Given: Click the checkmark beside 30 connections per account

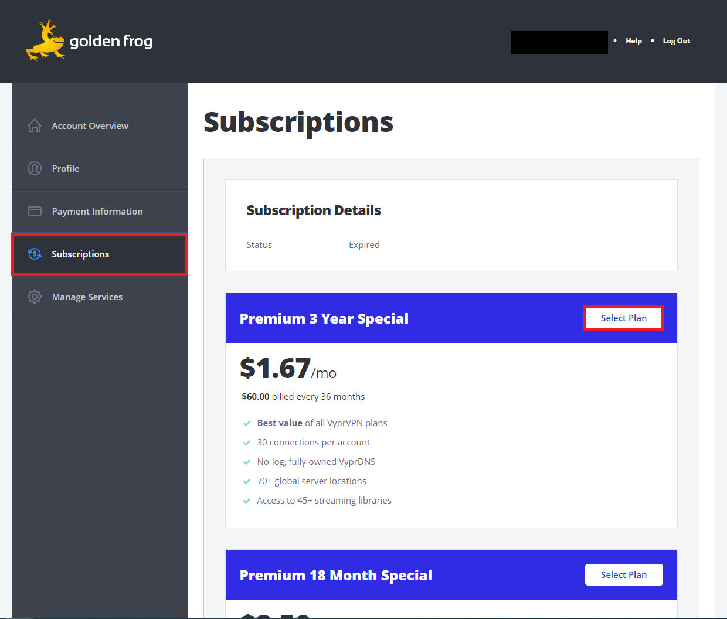Looking at the screenshot, I should click(x=247, y=442).
